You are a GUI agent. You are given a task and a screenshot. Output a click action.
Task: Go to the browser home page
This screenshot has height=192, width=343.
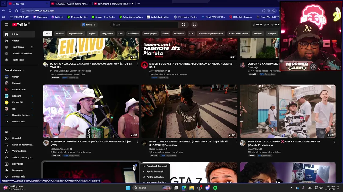(x=16, y=11)
